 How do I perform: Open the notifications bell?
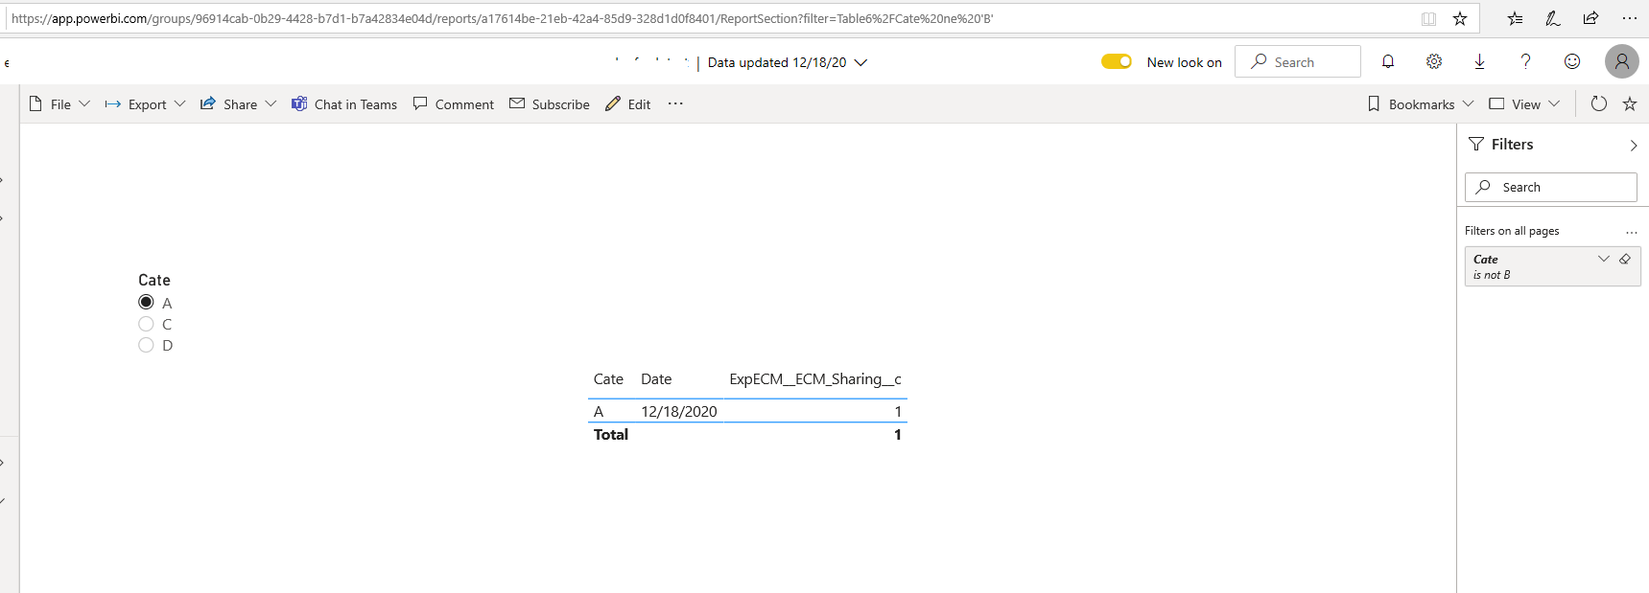(x=1387, y=61)
